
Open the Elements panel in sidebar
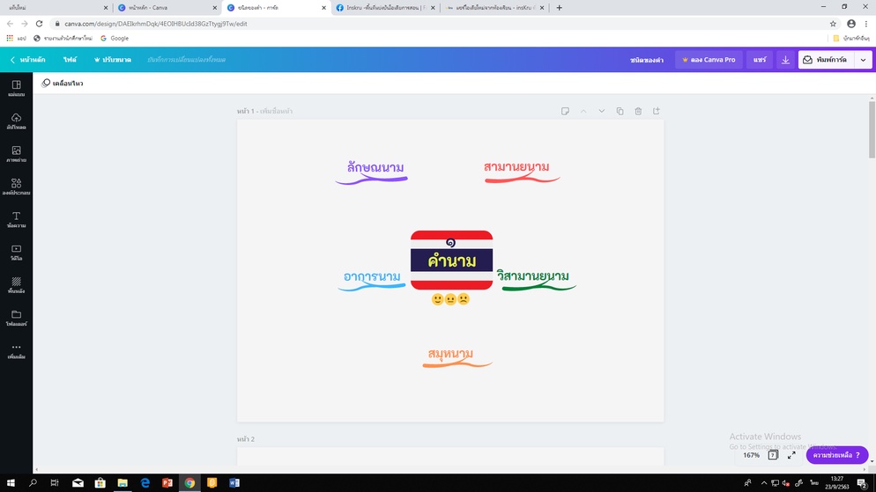(x=16, y=187)
